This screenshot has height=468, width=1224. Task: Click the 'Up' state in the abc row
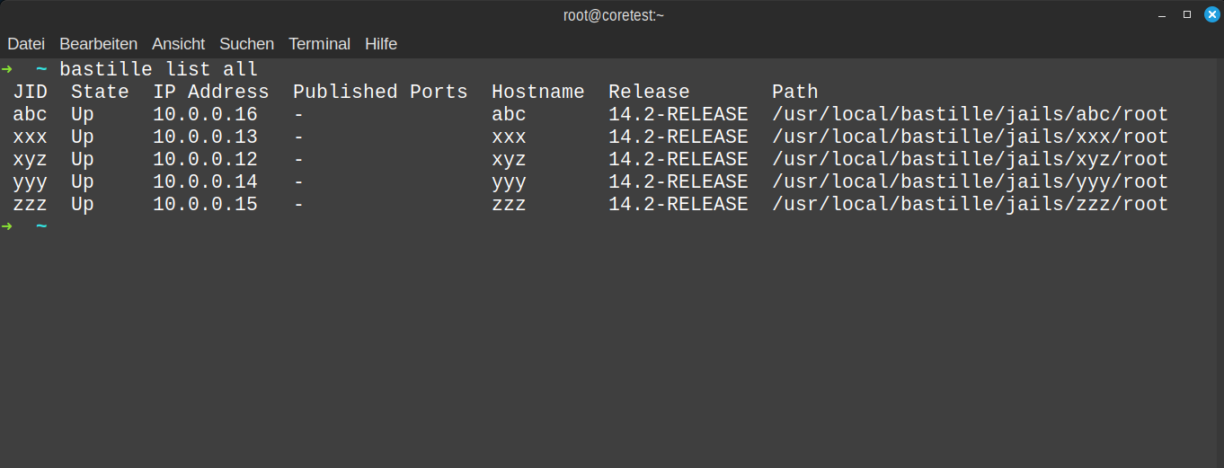[x=83, y=114]
